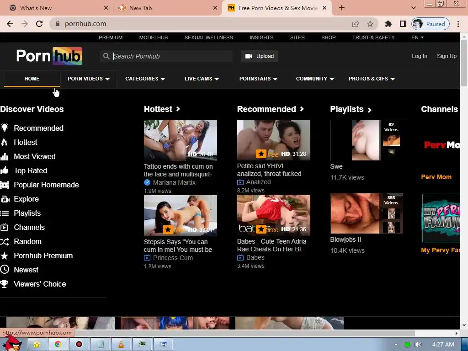
Task: Click the film icon beside Popular Homemade
Action: [5, 185]
